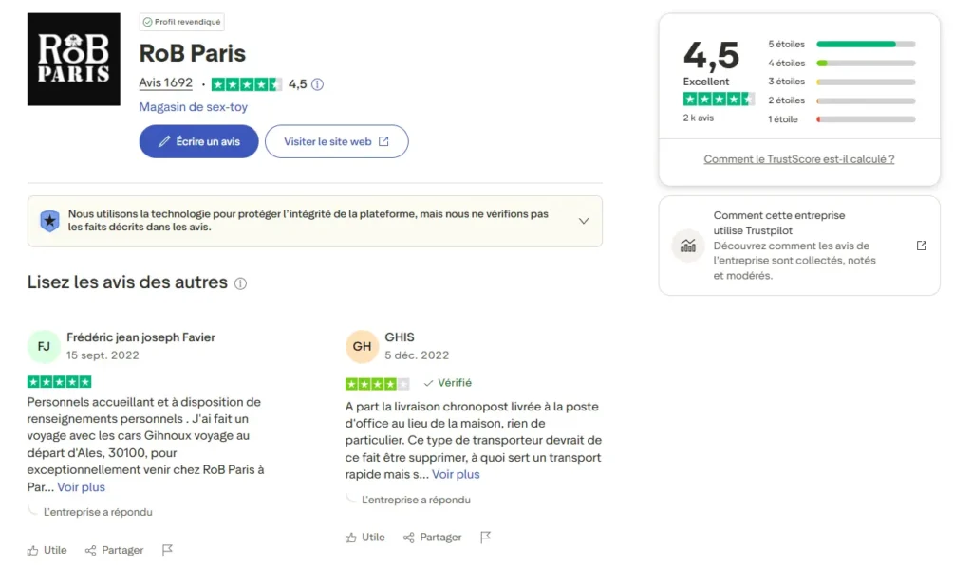Viewport: 972px width, 565px height.
Task: Collapse the platform integrity notice via its chevron
Action: [x=584, y=220]
